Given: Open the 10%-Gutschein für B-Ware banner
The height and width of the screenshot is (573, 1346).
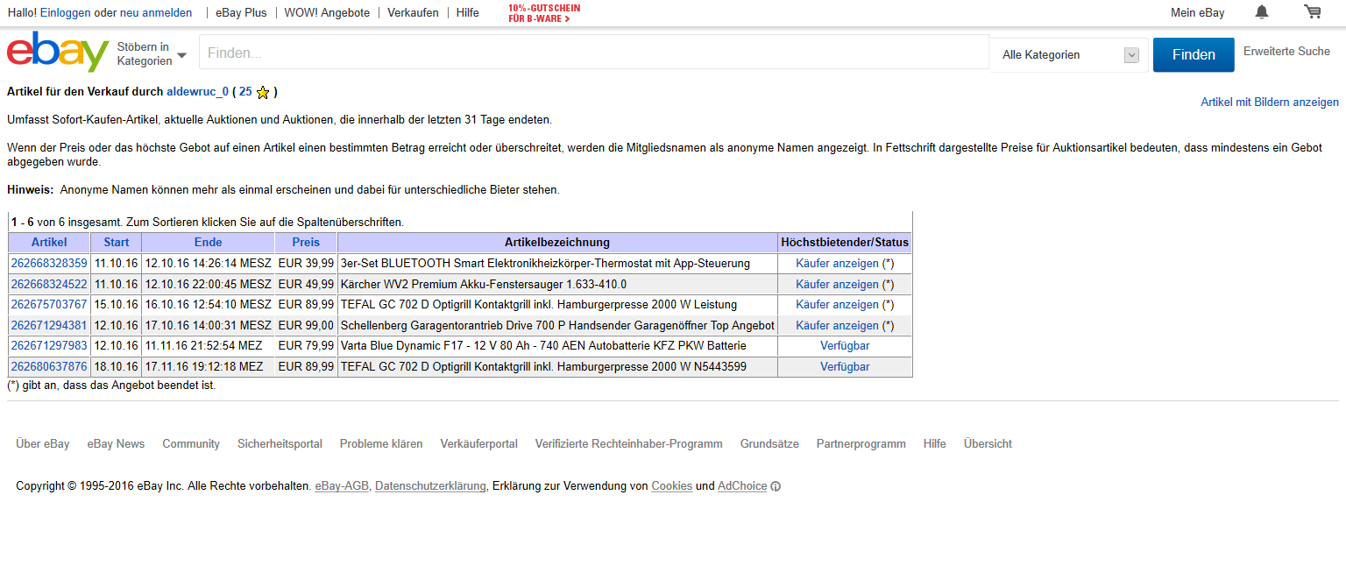Looking at the screenshot, I should point(544,13).
